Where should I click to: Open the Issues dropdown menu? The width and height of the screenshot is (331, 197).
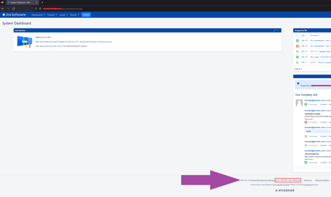pyautogui.click(x=64, y=15)
